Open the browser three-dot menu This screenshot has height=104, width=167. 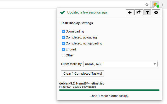tap(163, 4)
